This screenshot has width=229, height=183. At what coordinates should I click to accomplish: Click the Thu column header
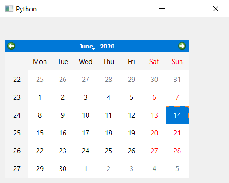click(x=109, y=62)
